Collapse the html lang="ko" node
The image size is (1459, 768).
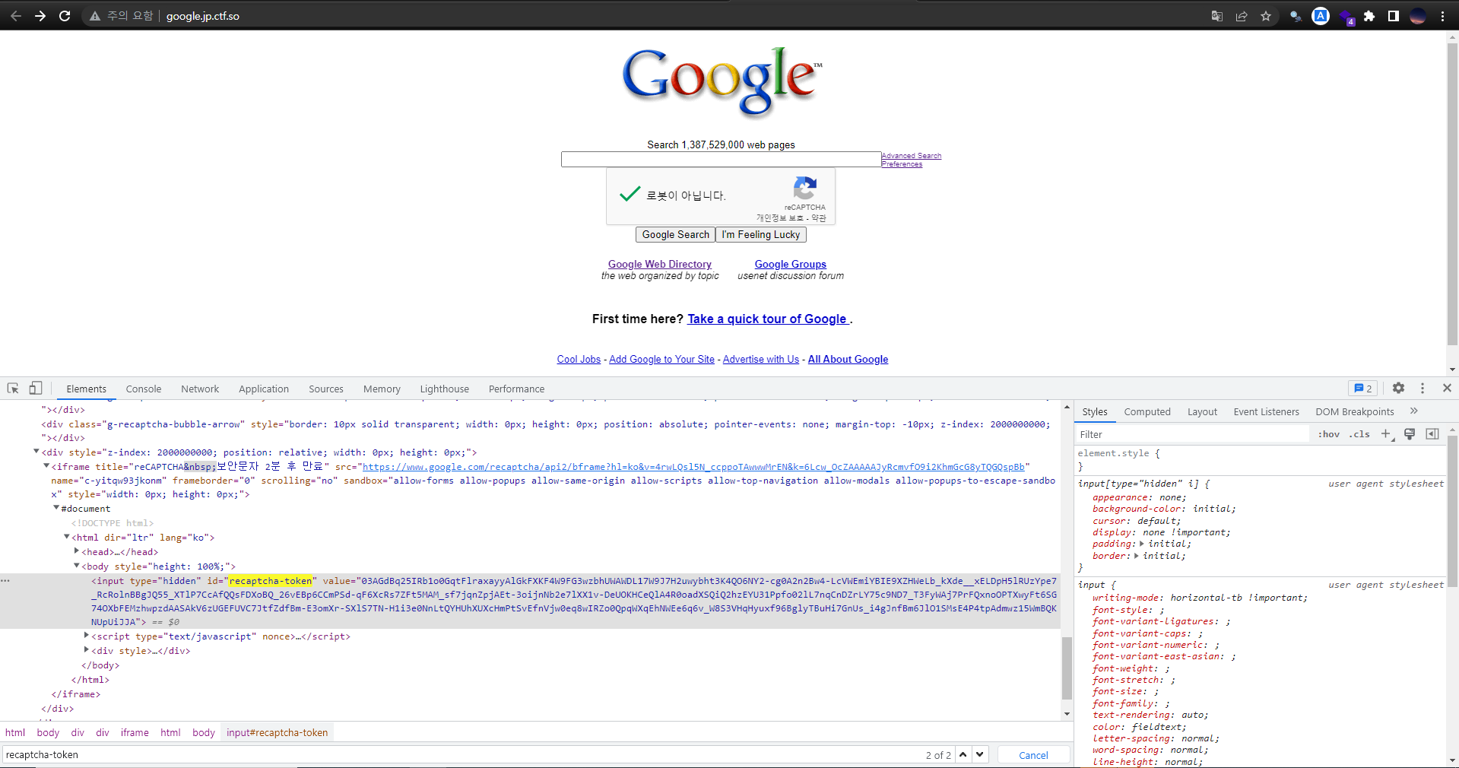click(67, 537)
